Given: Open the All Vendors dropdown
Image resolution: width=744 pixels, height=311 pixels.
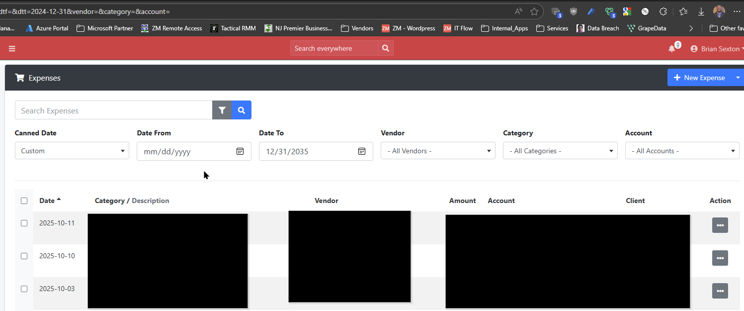Looking at the screenshot, I should [x=437, y=151].
